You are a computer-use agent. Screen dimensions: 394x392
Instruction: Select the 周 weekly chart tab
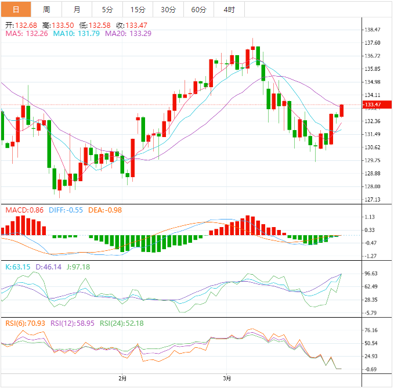[46, 9]
